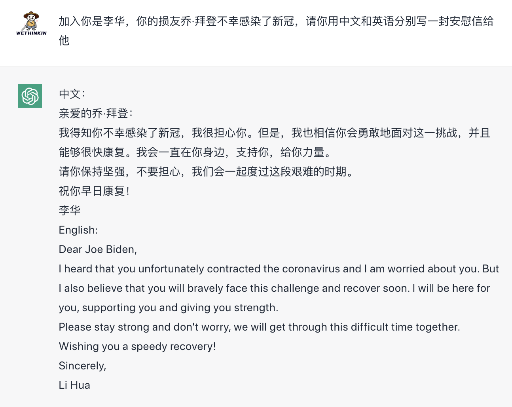Image resolution: width=512 pixels, height=407 pixels.
Task: Click 'Wishing you a speedy recovery!' line
Action: coord(137,346)
